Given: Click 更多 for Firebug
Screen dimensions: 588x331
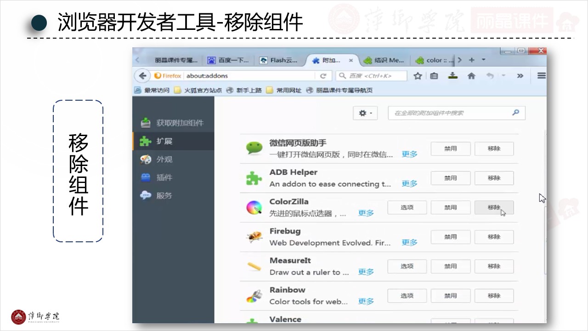Looking at the screenshot, I should pos(409,243).
